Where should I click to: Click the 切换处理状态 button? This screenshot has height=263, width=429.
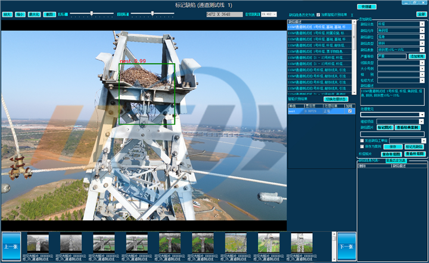336,99
